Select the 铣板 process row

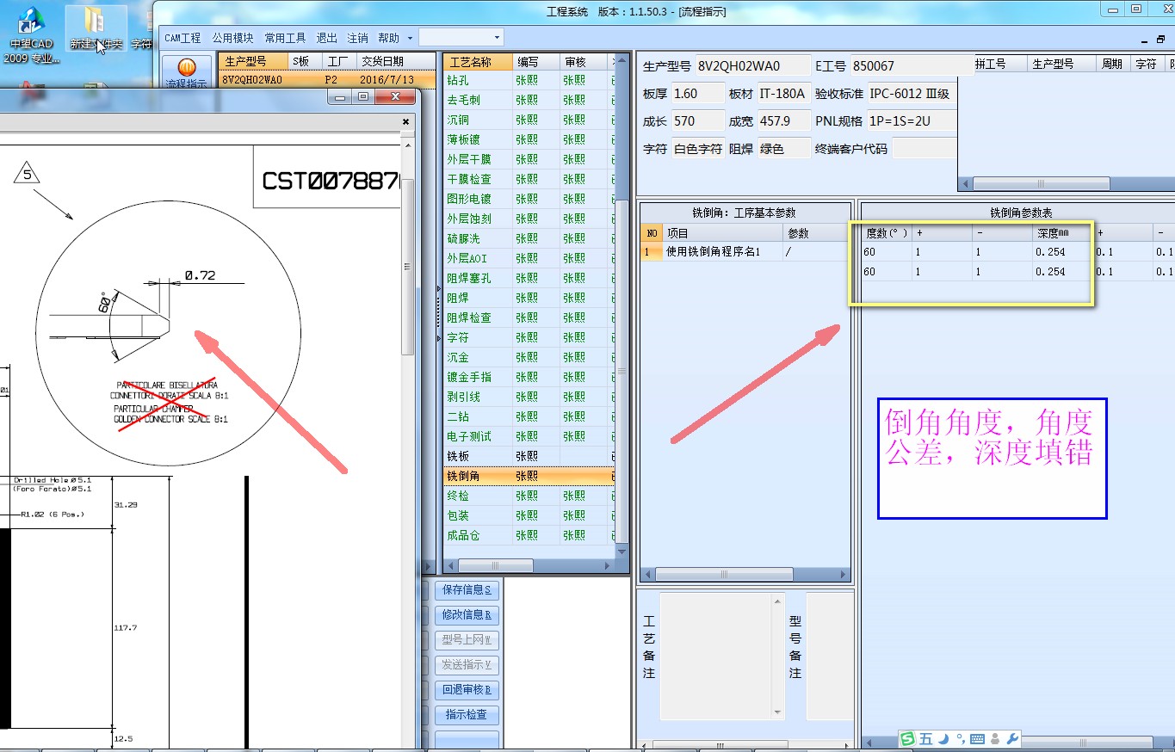(529, 455)
